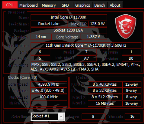This screenshot has width=144, height=124.
Task: Click the '16-way' associativity value
Action: (132, 104)
